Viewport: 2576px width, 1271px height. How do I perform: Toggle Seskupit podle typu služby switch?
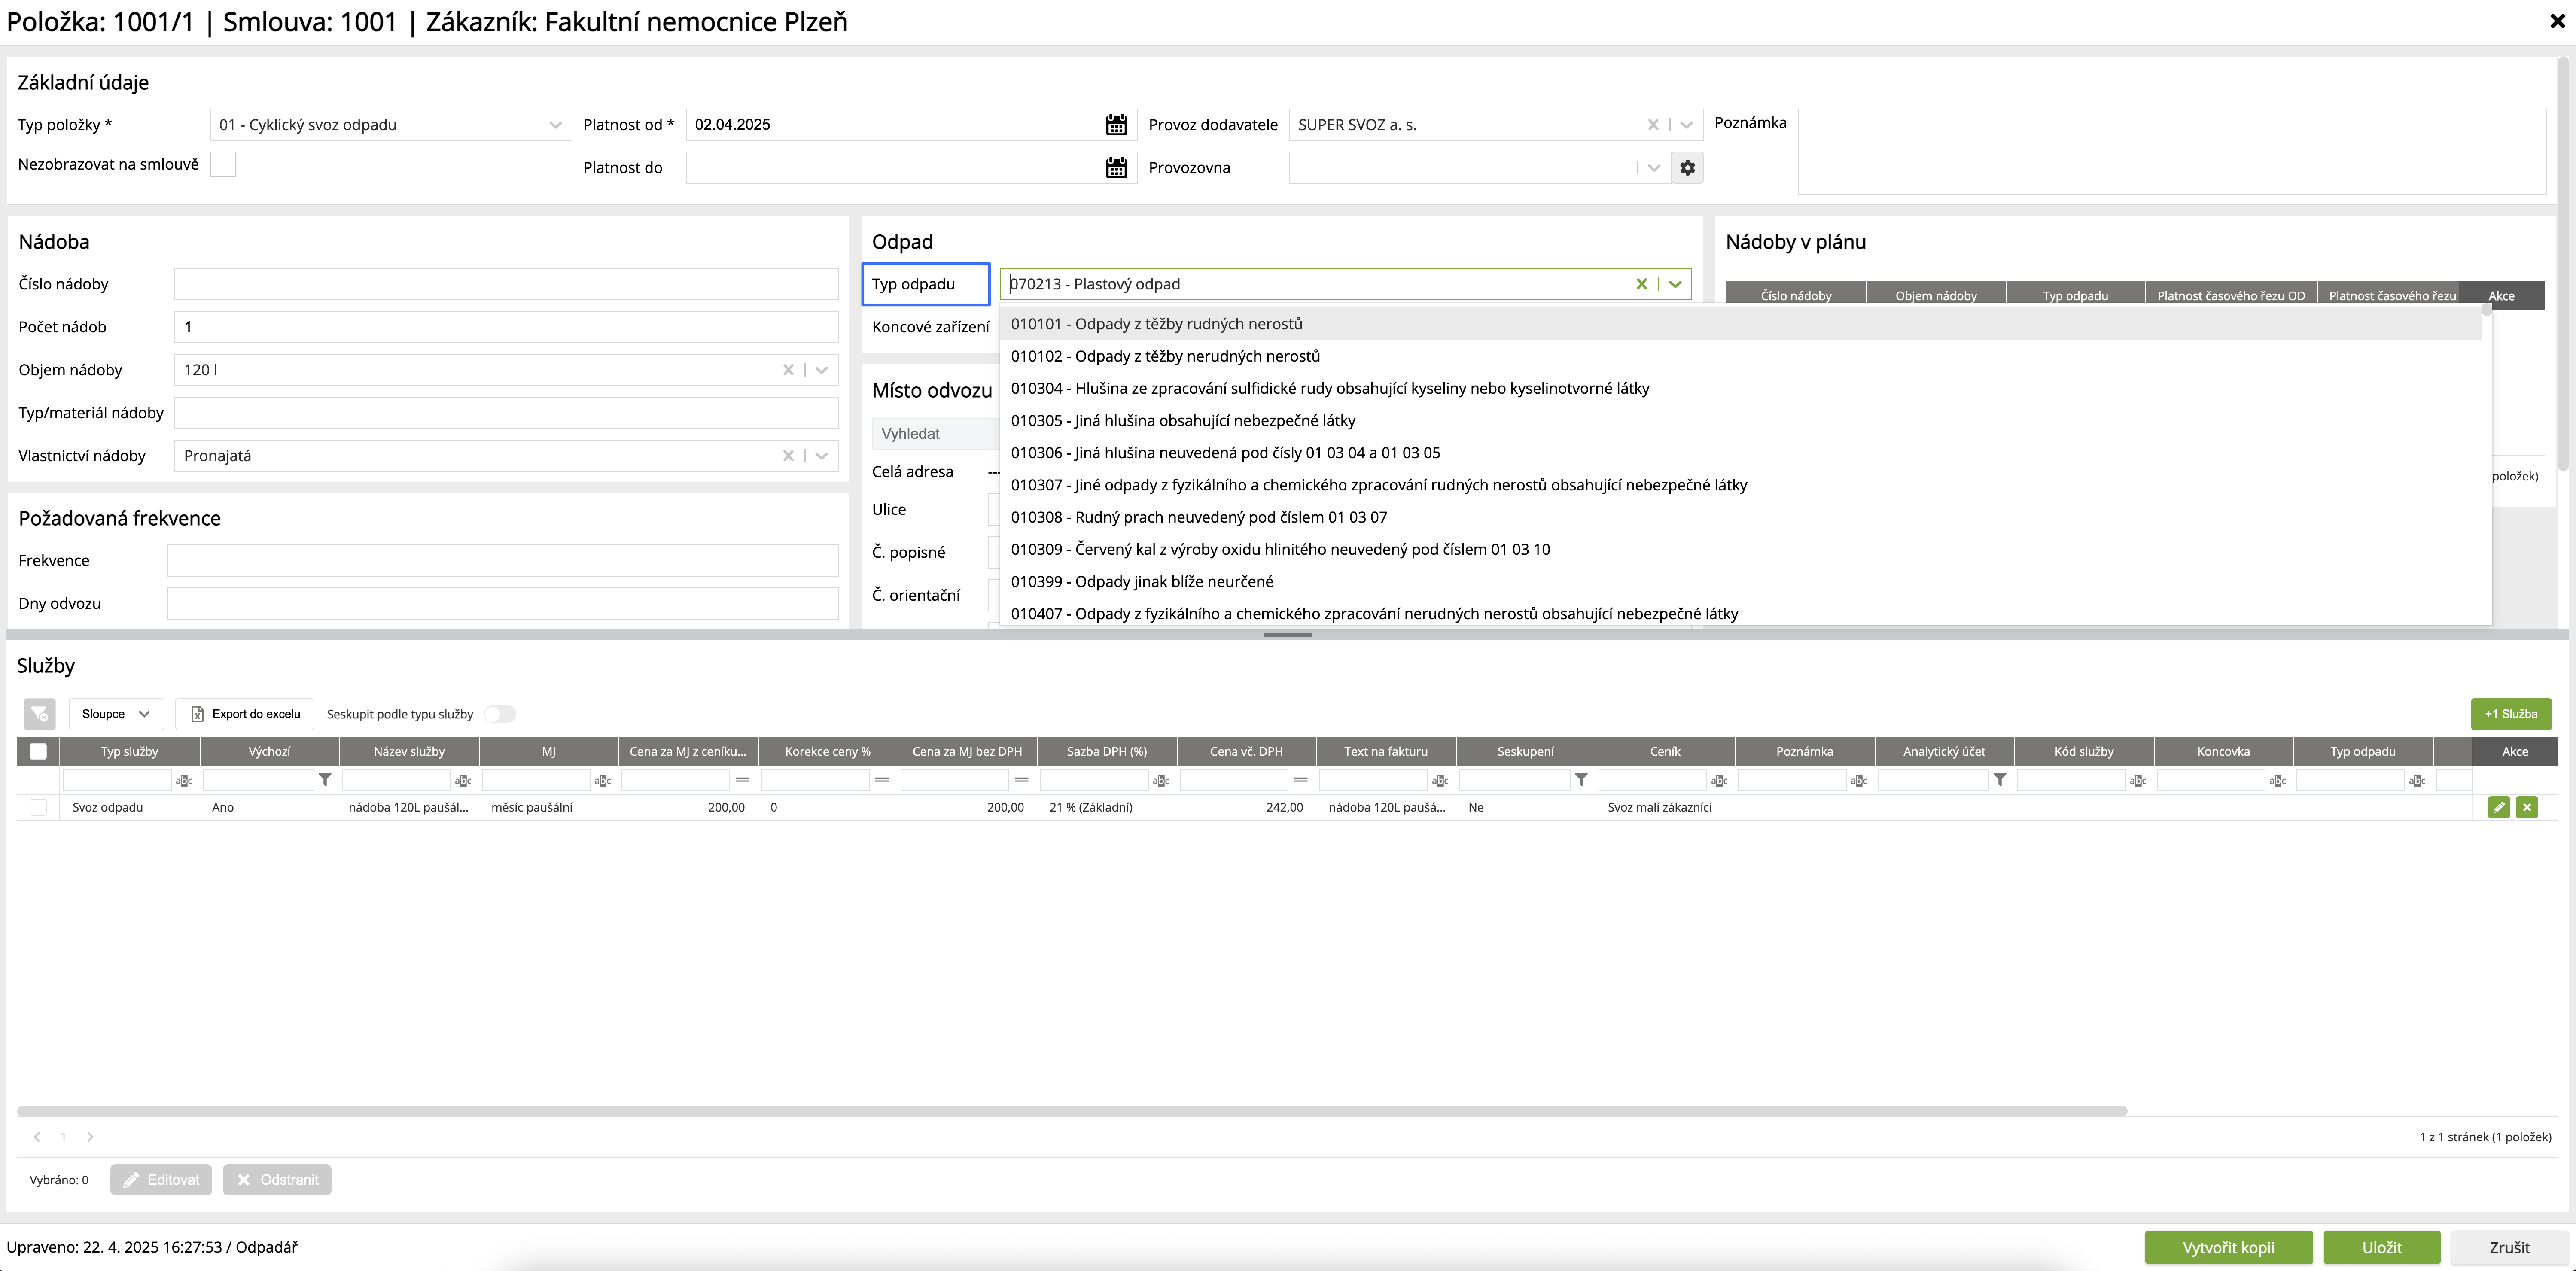(x=499, y=714)
